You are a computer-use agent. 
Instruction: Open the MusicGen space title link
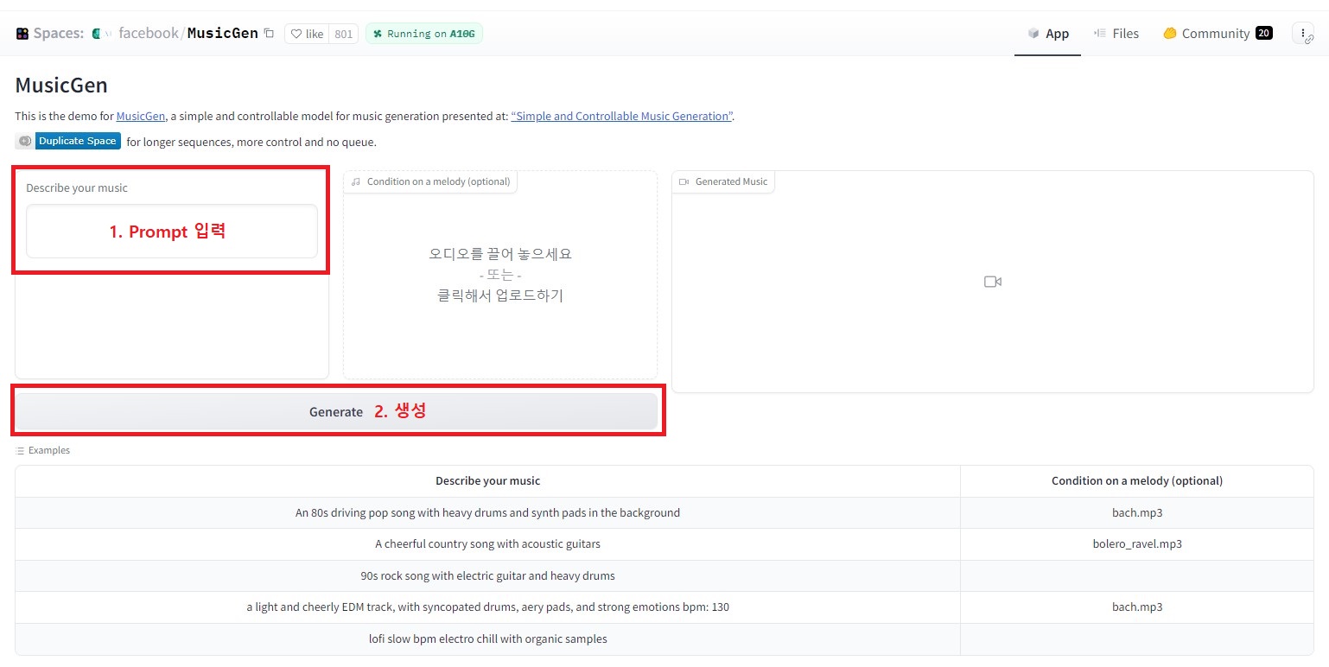222,34
